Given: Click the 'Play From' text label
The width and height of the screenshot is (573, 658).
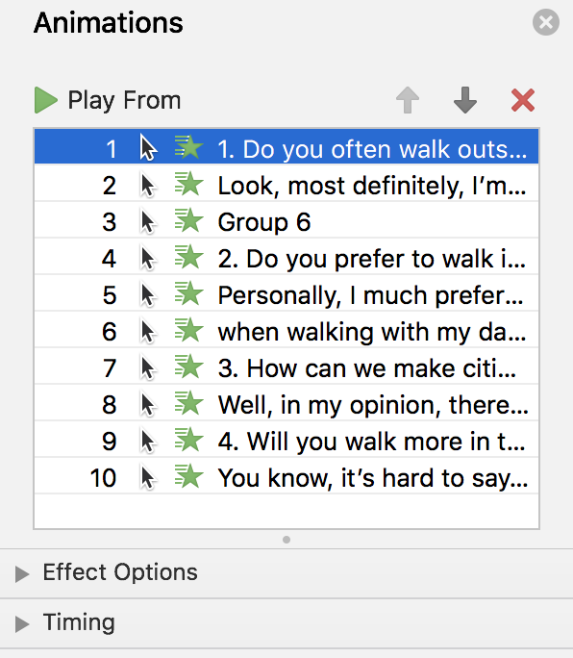Looking at the screenshot, I should click(124, 101).
